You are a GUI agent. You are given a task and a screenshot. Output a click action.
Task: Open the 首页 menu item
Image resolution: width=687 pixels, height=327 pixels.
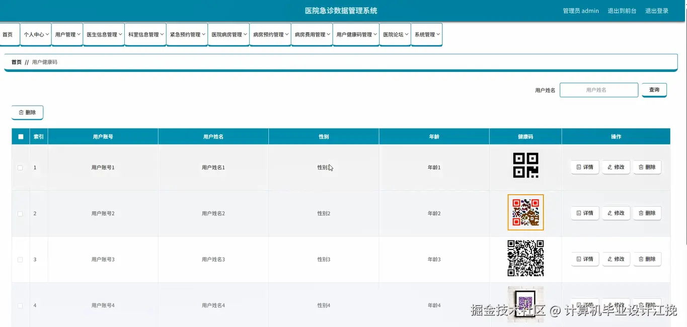click(x=10, y=35)
